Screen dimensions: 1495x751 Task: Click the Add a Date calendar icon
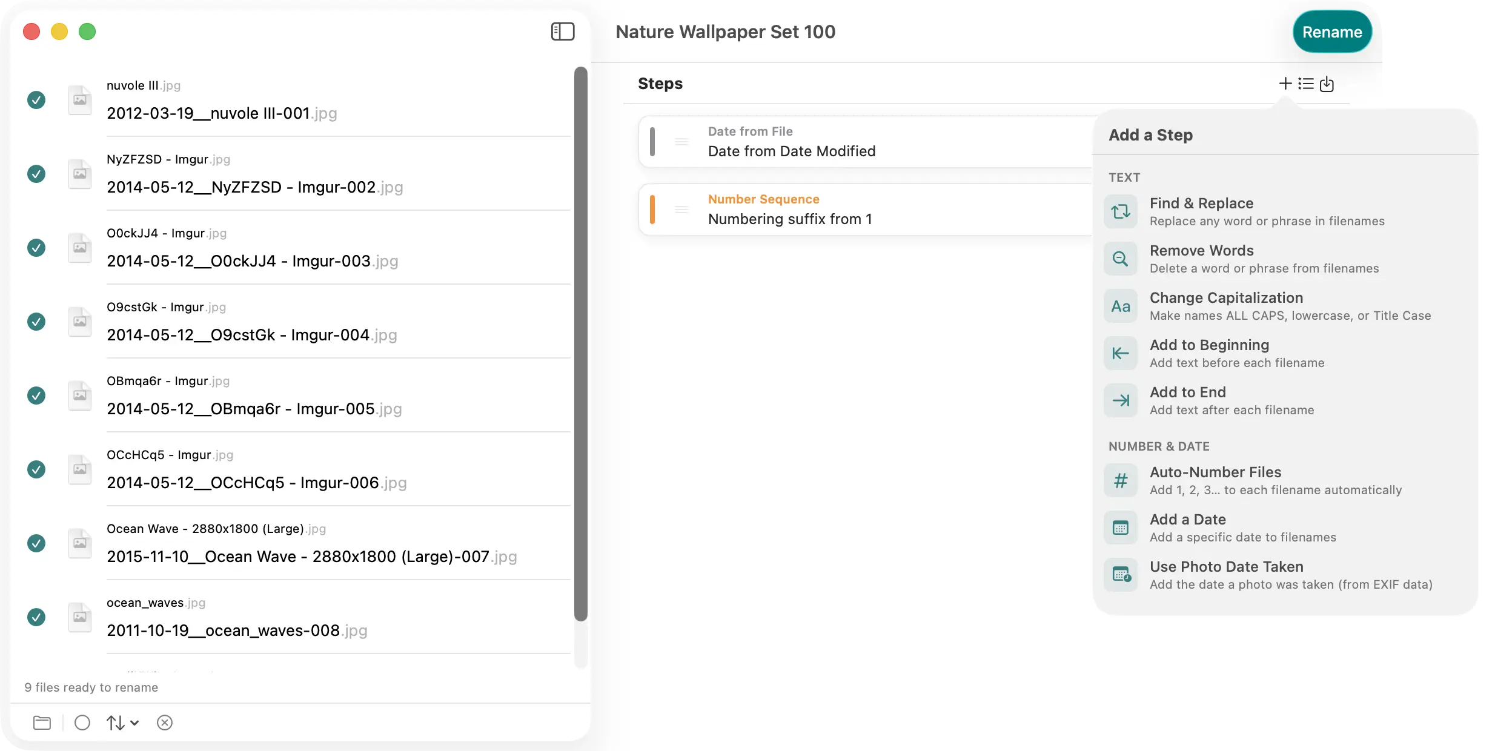1121,528
